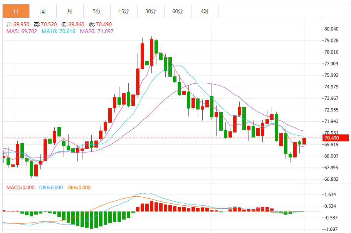Open the 60分 chart tab
The image size is (351, 233).
pyautogui.click(x=178, y=11)
